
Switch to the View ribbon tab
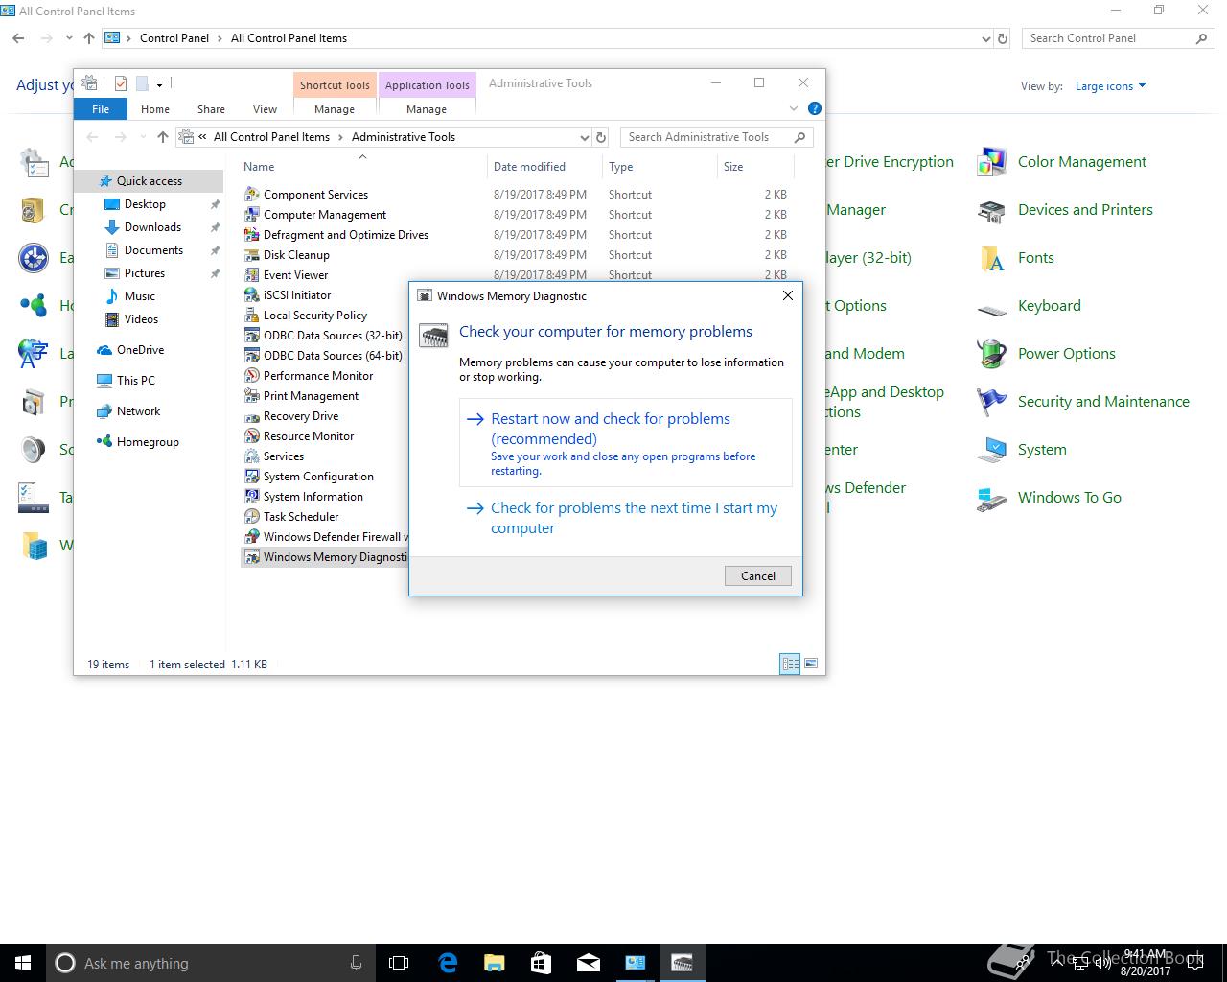pos(266,109)
